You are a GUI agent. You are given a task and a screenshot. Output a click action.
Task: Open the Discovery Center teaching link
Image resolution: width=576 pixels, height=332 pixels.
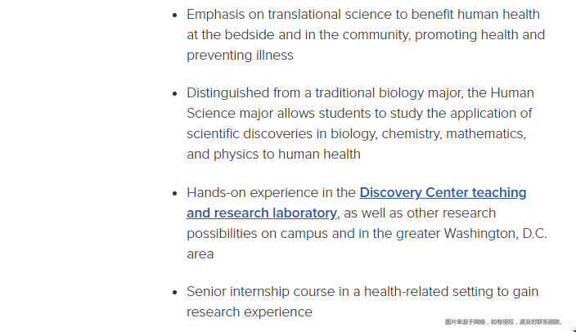click(443, 193)
